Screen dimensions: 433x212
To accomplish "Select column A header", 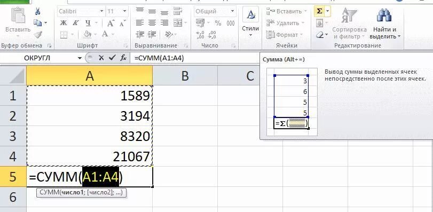I will coord(90,75).
